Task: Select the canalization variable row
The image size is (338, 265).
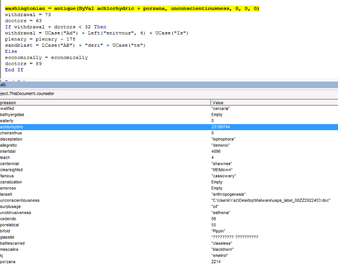Action: click(169, 182)
